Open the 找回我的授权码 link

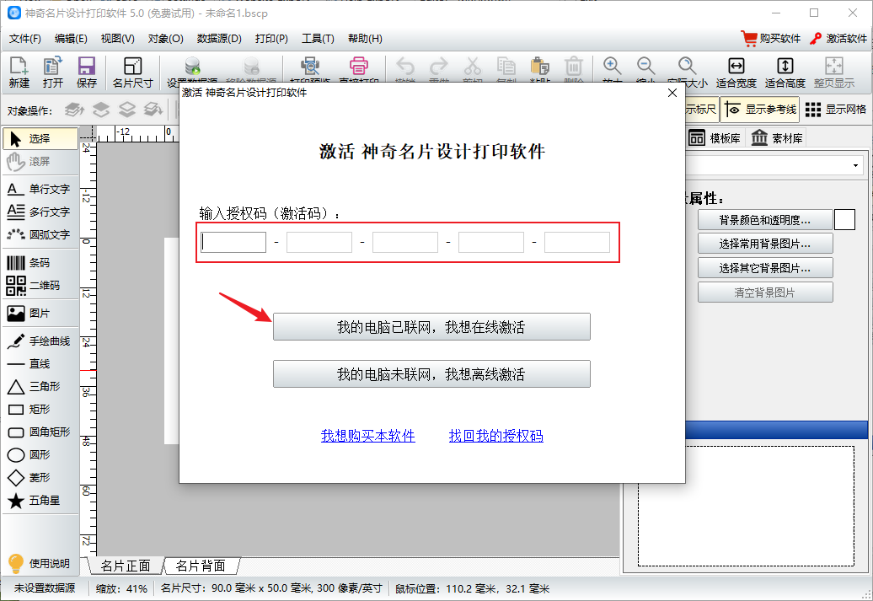pos(496,436)
